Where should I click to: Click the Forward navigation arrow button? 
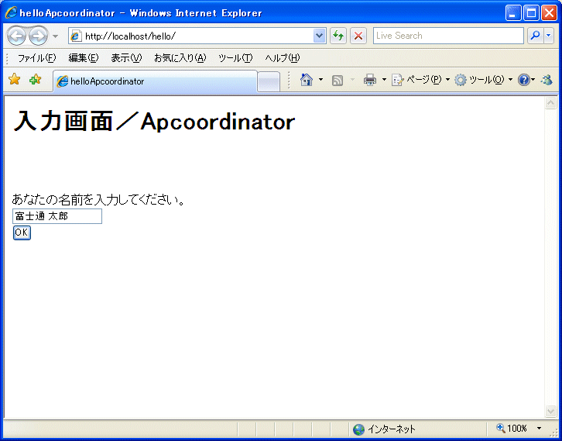point(38,36)
